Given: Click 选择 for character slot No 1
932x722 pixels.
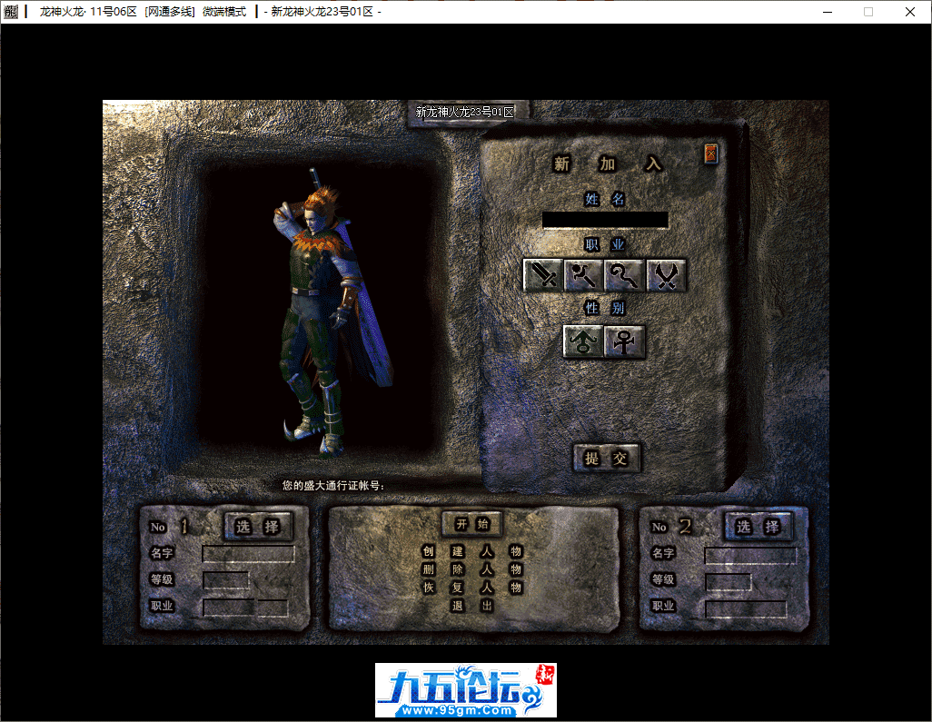Looking at the screenshot, I should [x=258, y=527].
